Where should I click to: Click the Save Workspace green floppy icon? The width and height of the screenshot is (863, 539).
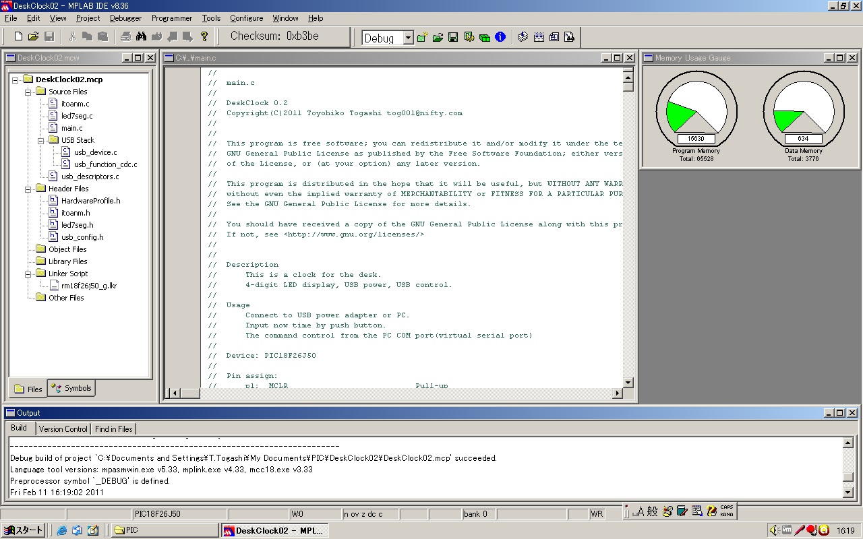click(x=453, y=37)
